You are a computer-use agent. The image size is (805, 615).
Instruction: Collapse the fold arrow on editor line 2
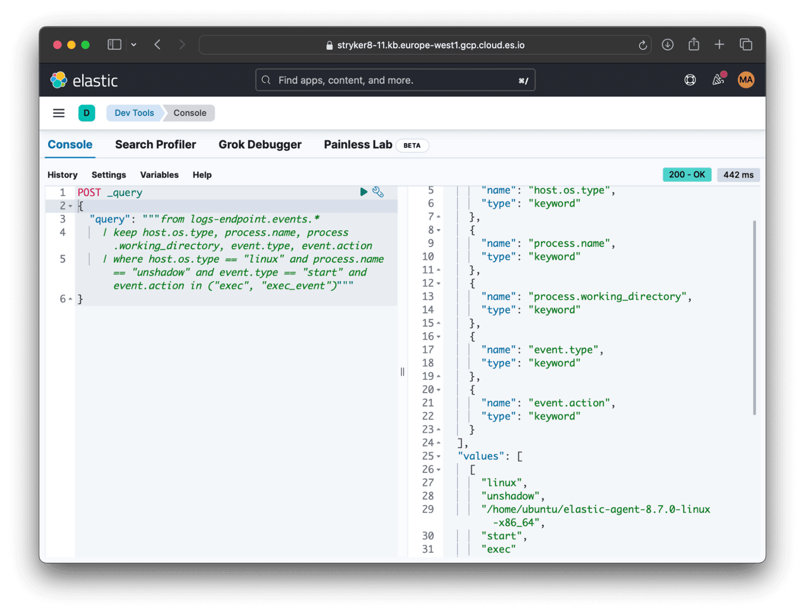click(70, 206)
